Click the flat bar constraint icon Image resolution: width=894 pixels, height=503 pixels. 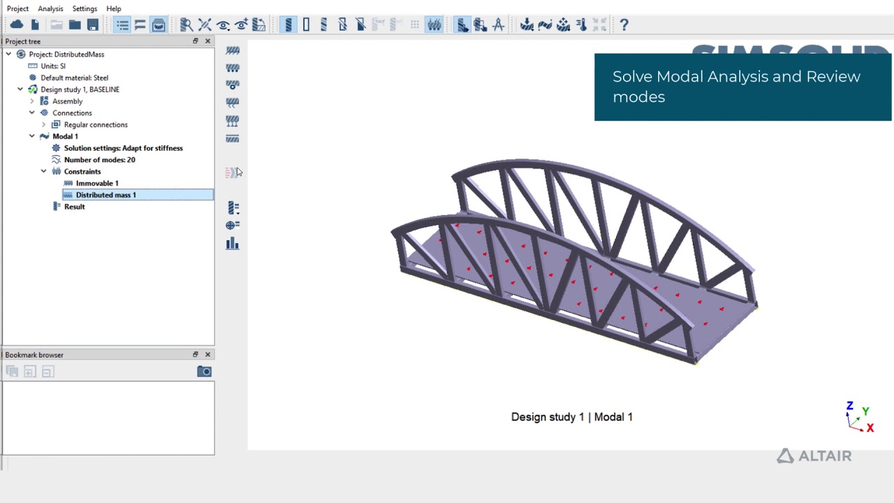pos(233,138)
